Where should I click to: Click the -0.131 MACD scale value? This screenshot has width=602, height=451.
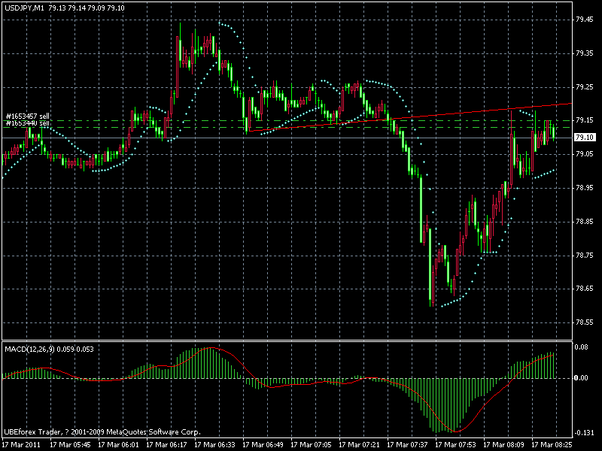(x=584, y=433)
